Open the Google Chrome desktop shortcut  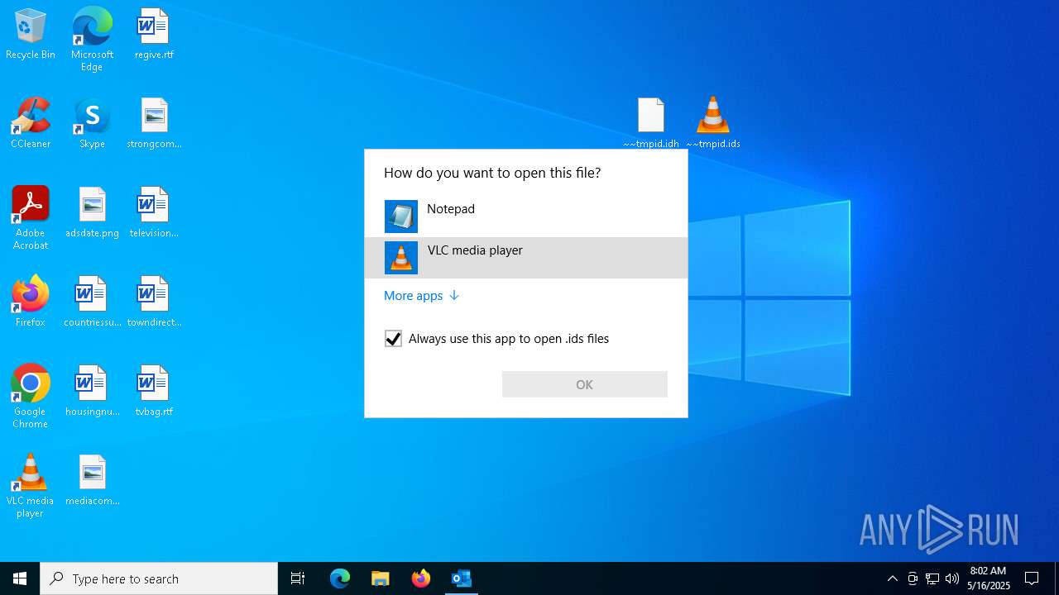[x=31, y=397]
